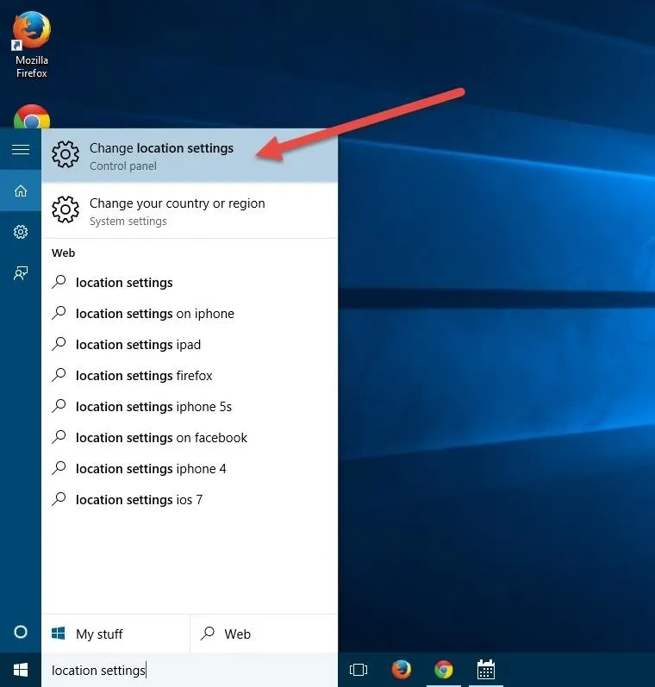
Task: Choose 'location settings firefox' suggestion
Action: click(x=190, y=376)
